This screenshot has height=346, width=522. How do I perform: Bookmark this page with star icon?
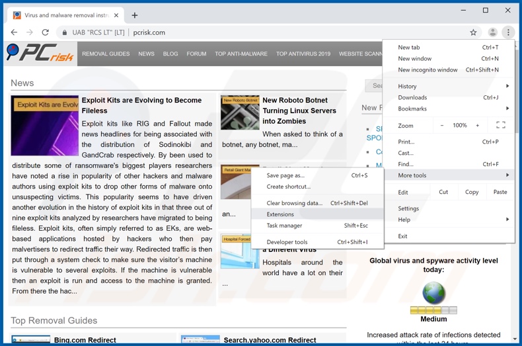click(473, 32)
